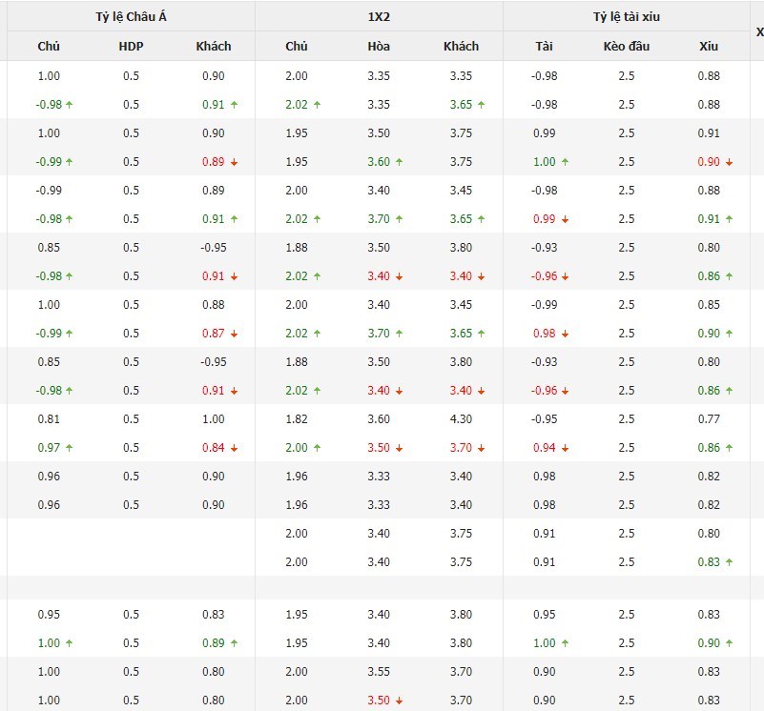Click the green up arrow beside 2.00
Image resolution: width=764 pixels, height=711 pixels.
[x=317, y=448]
